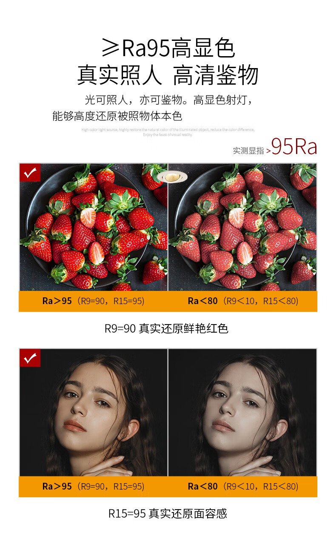Click the ≥Ra95高显色 headline
Viewport: 336px width, 547px height.
pyautogui.click(x=168, y=48)
